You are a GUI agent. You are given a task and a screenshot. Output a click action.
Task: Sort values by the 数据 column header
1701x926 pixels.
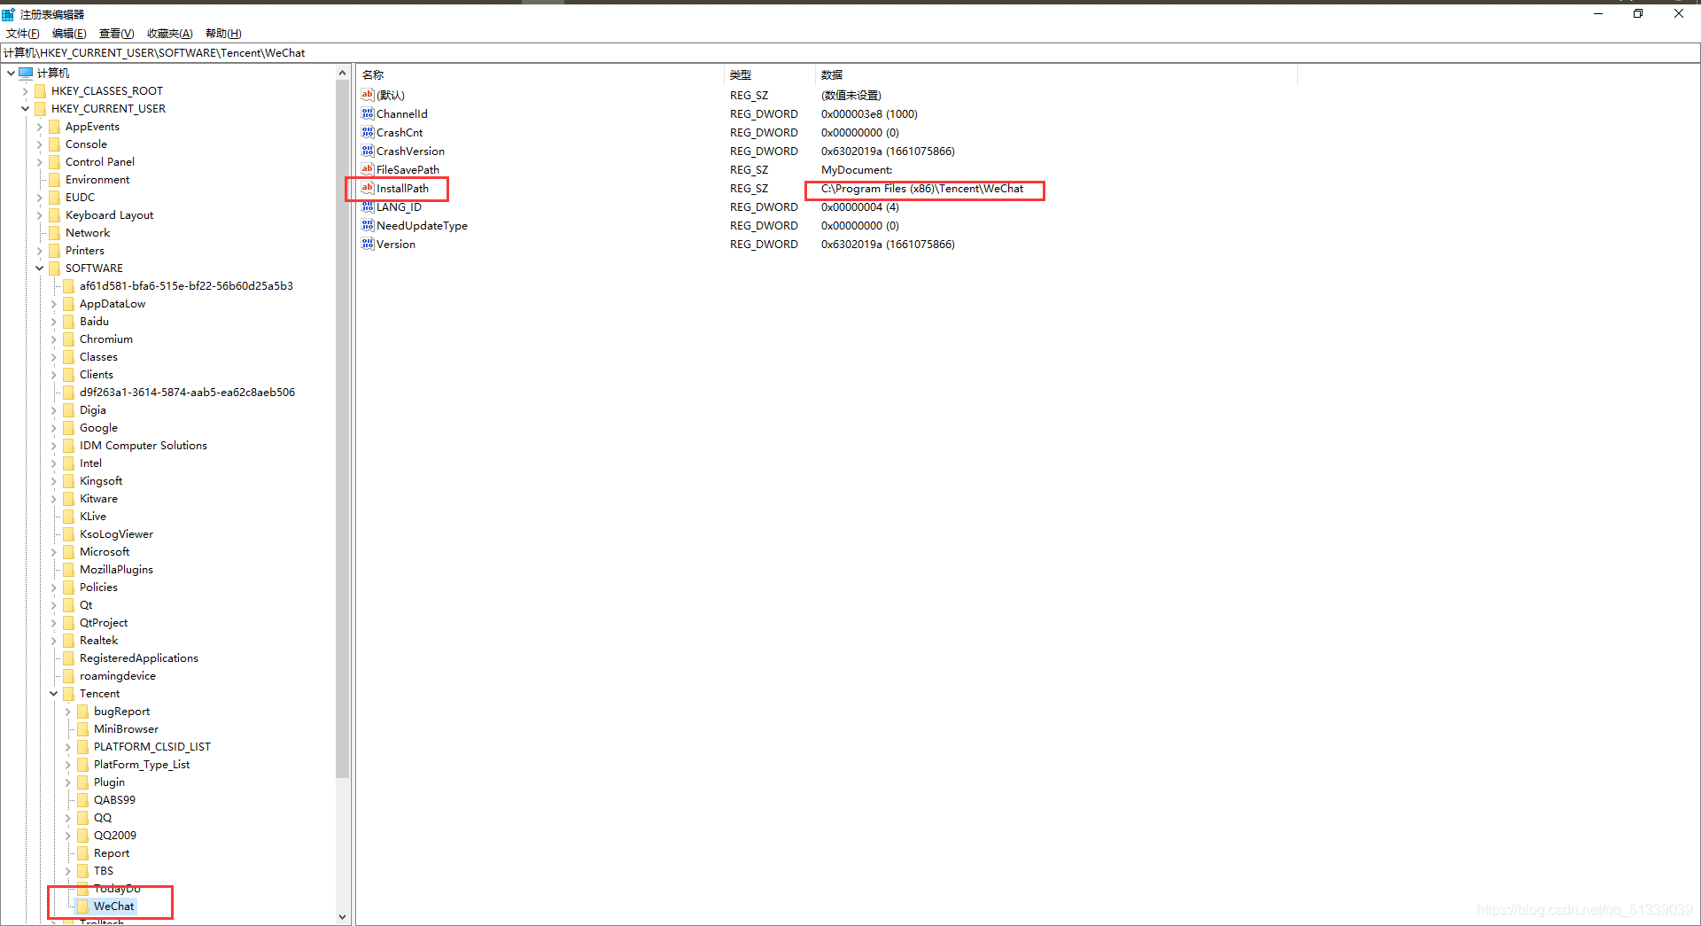pos(1056,74)
